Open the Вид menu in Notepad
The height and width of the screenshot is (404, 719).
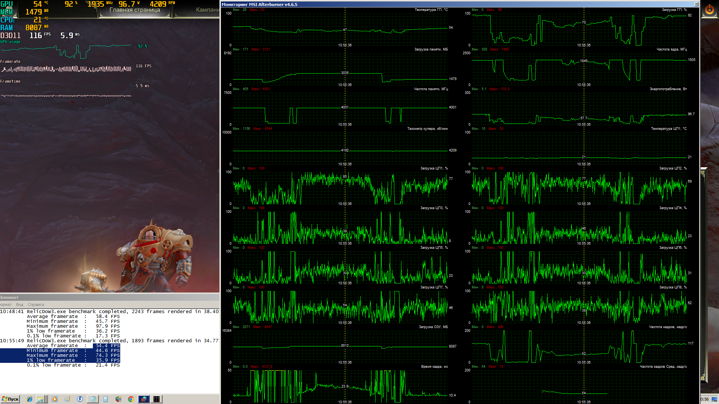click(19, 304)
